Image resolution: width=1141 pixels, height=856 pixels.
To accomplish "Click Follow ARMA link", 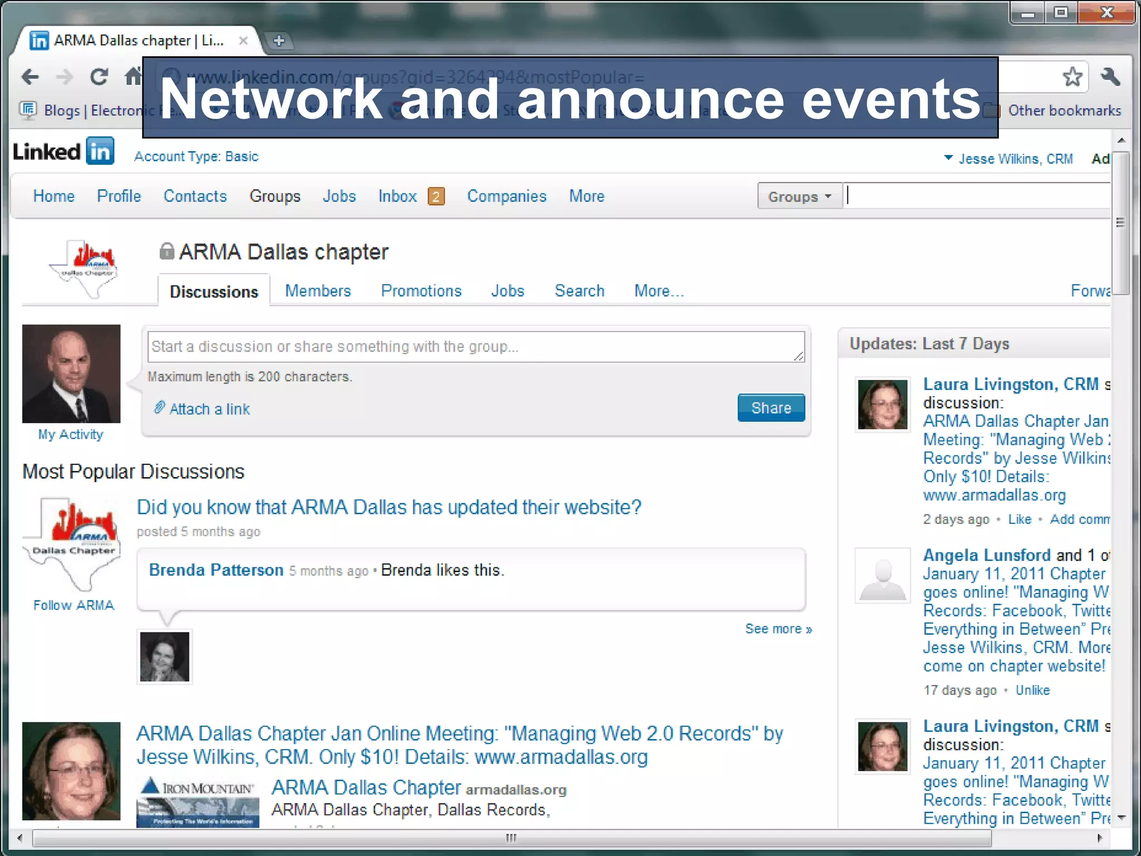I will point(74,605).
